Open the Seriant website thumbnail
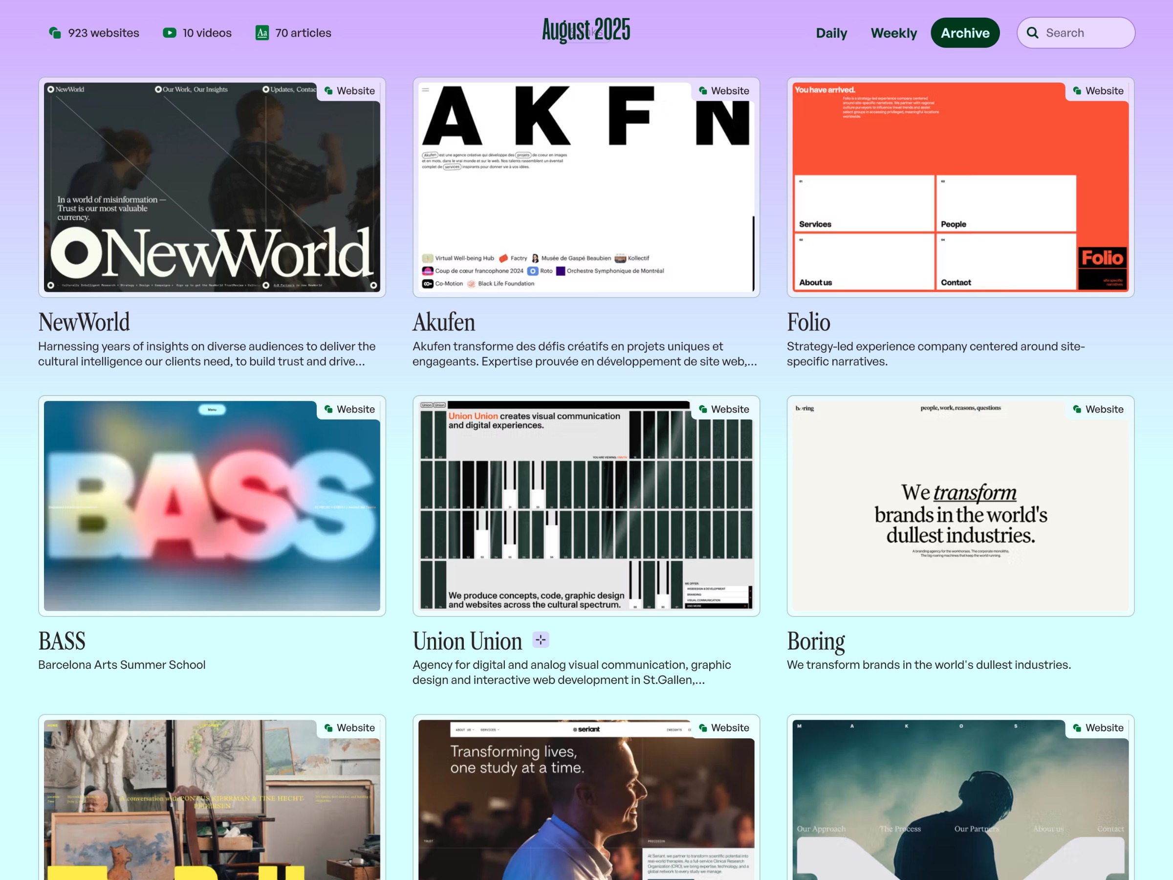The height and width of the screenshot is (880, 1173). [586, 800]
